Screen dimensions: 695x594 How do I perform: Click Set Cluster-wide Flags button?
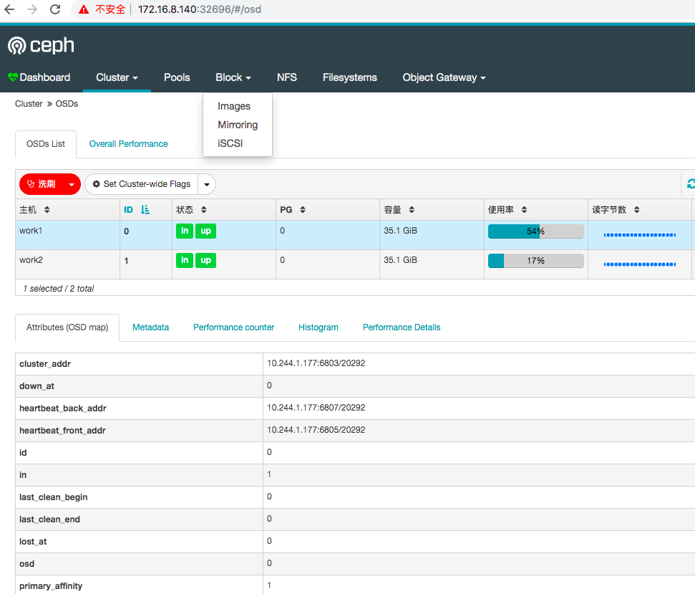(x=142, y=185)
